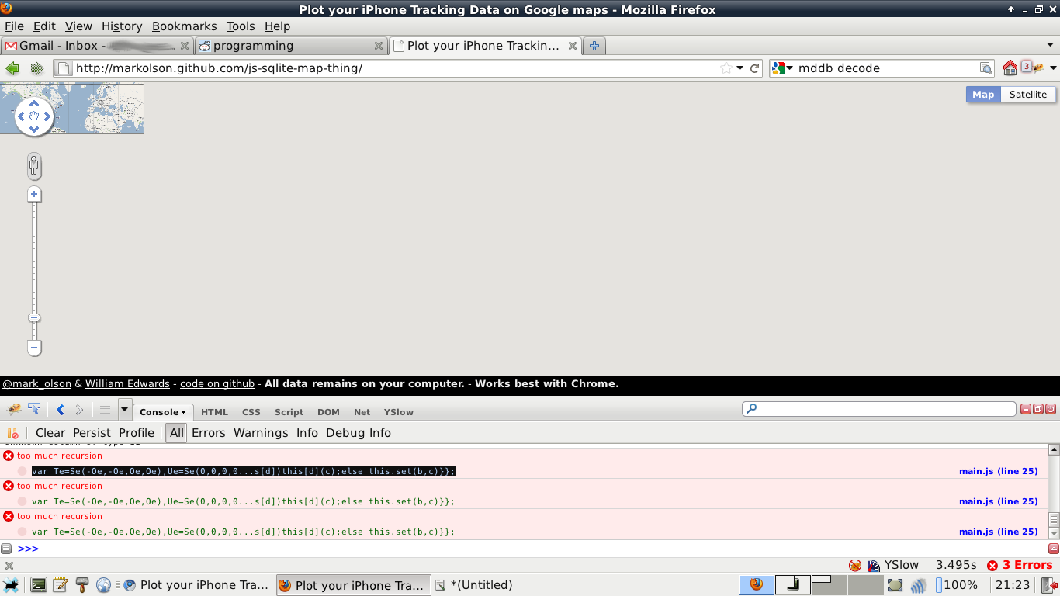
Task: Filter console by Warnings
Action: (x=261, y=433)
